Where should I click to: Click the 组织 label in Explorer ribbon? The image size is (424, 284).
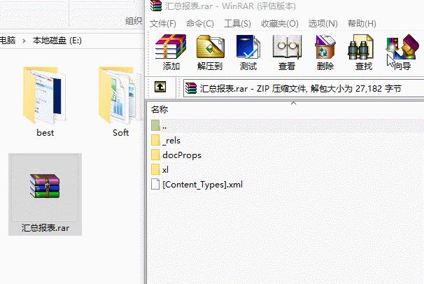click(134, 21)
